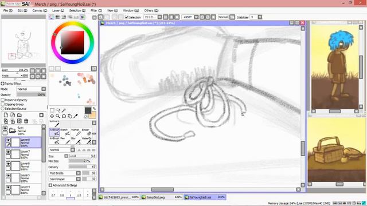Hide Layer7 using its eye icon
367x206 pixels.
8,152
